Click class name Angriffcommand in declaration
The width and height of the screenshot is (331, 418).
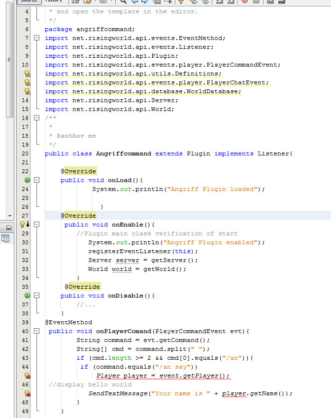[x=124, y=153]
